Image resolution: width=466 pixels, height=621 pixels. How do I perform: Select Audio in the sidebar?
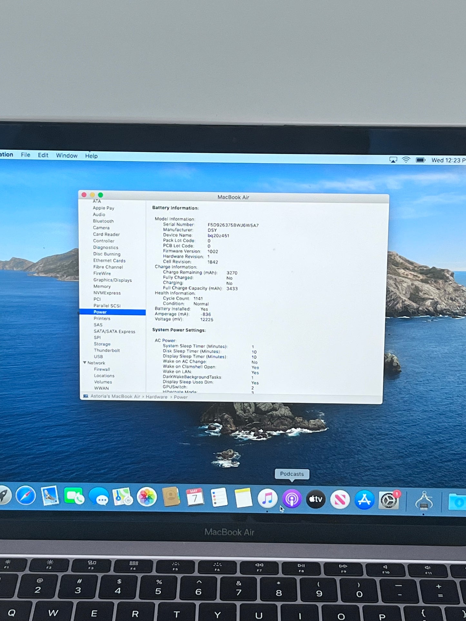tap(99, 214)
